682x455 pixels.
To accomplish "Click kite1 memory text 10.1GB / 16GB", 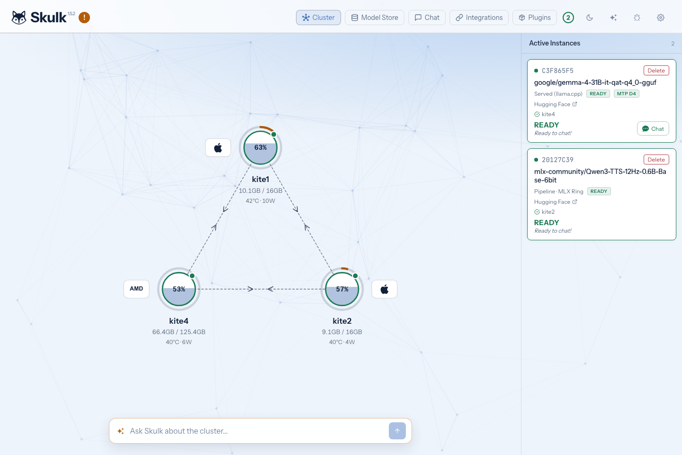I will [260, 191].
